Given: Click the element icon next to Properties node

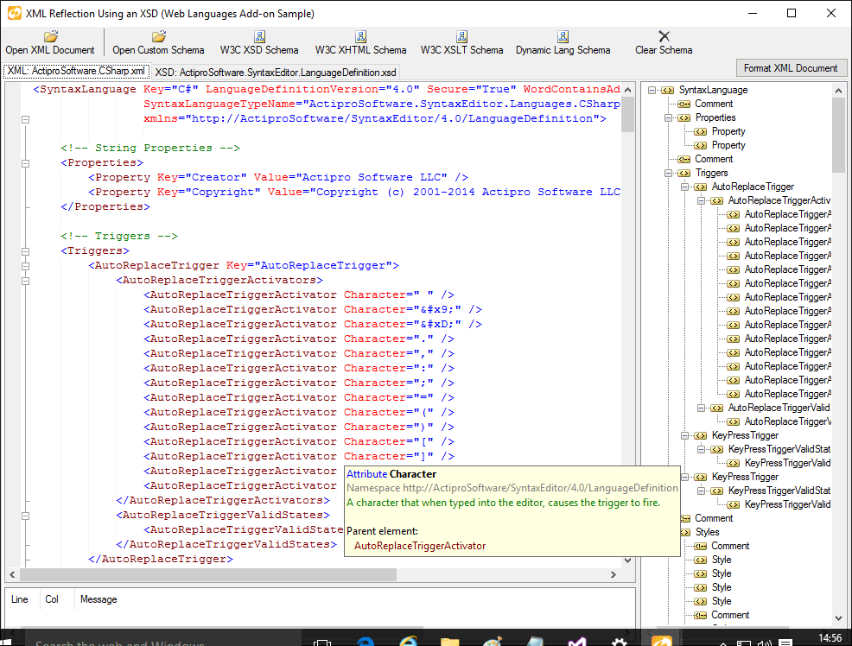Looking at the screenshot, I should tap(684, 117).
